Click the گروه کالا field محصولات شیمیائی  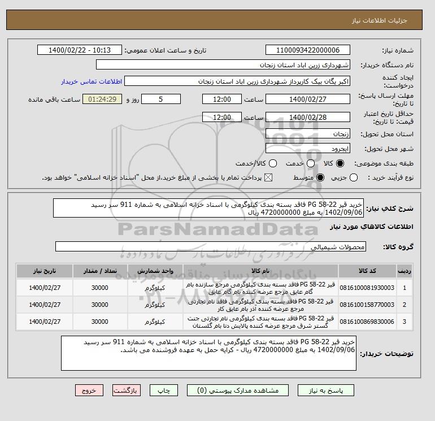click(211, 247)
